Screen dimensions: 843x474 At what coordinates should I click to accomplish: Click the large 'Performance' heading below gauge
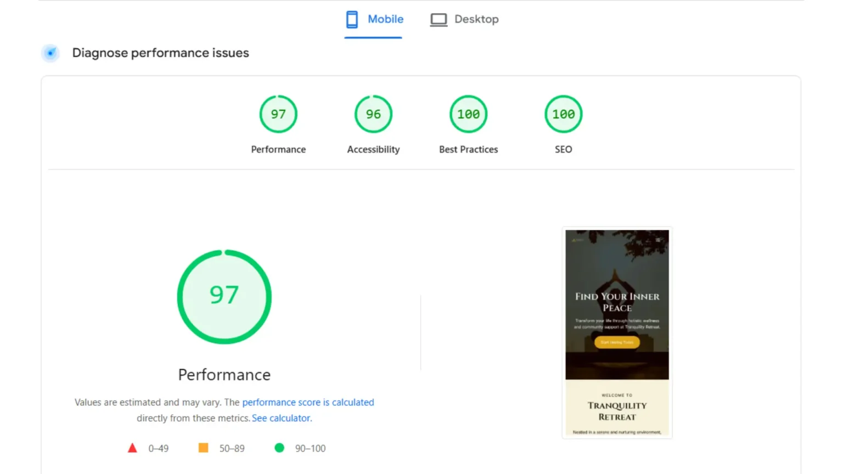(x=224, y=375)
